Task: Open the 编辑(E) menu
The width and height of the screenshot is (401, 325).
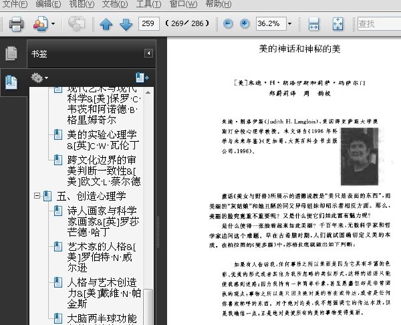Action: (x=48, y=4)
